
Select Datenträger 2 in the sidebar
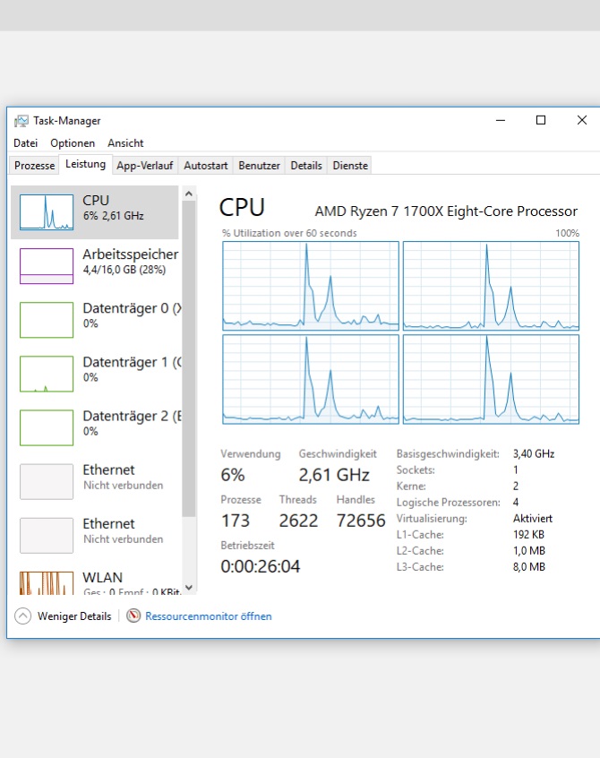coord(95,427)
